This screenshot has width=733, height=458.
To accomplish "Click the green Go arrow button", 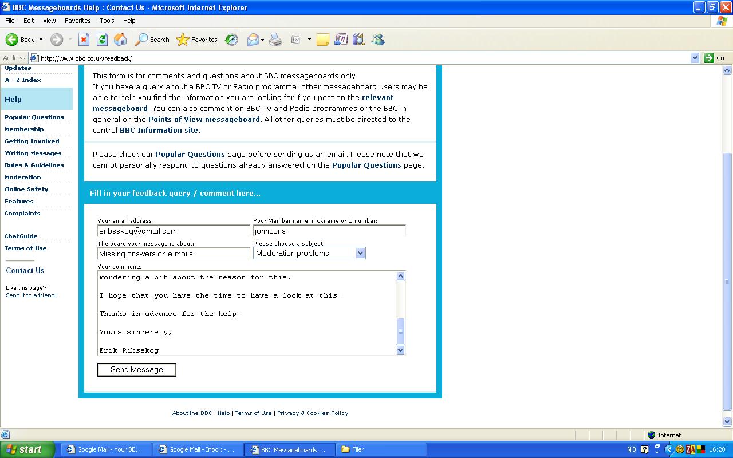I will pos(709,58).
